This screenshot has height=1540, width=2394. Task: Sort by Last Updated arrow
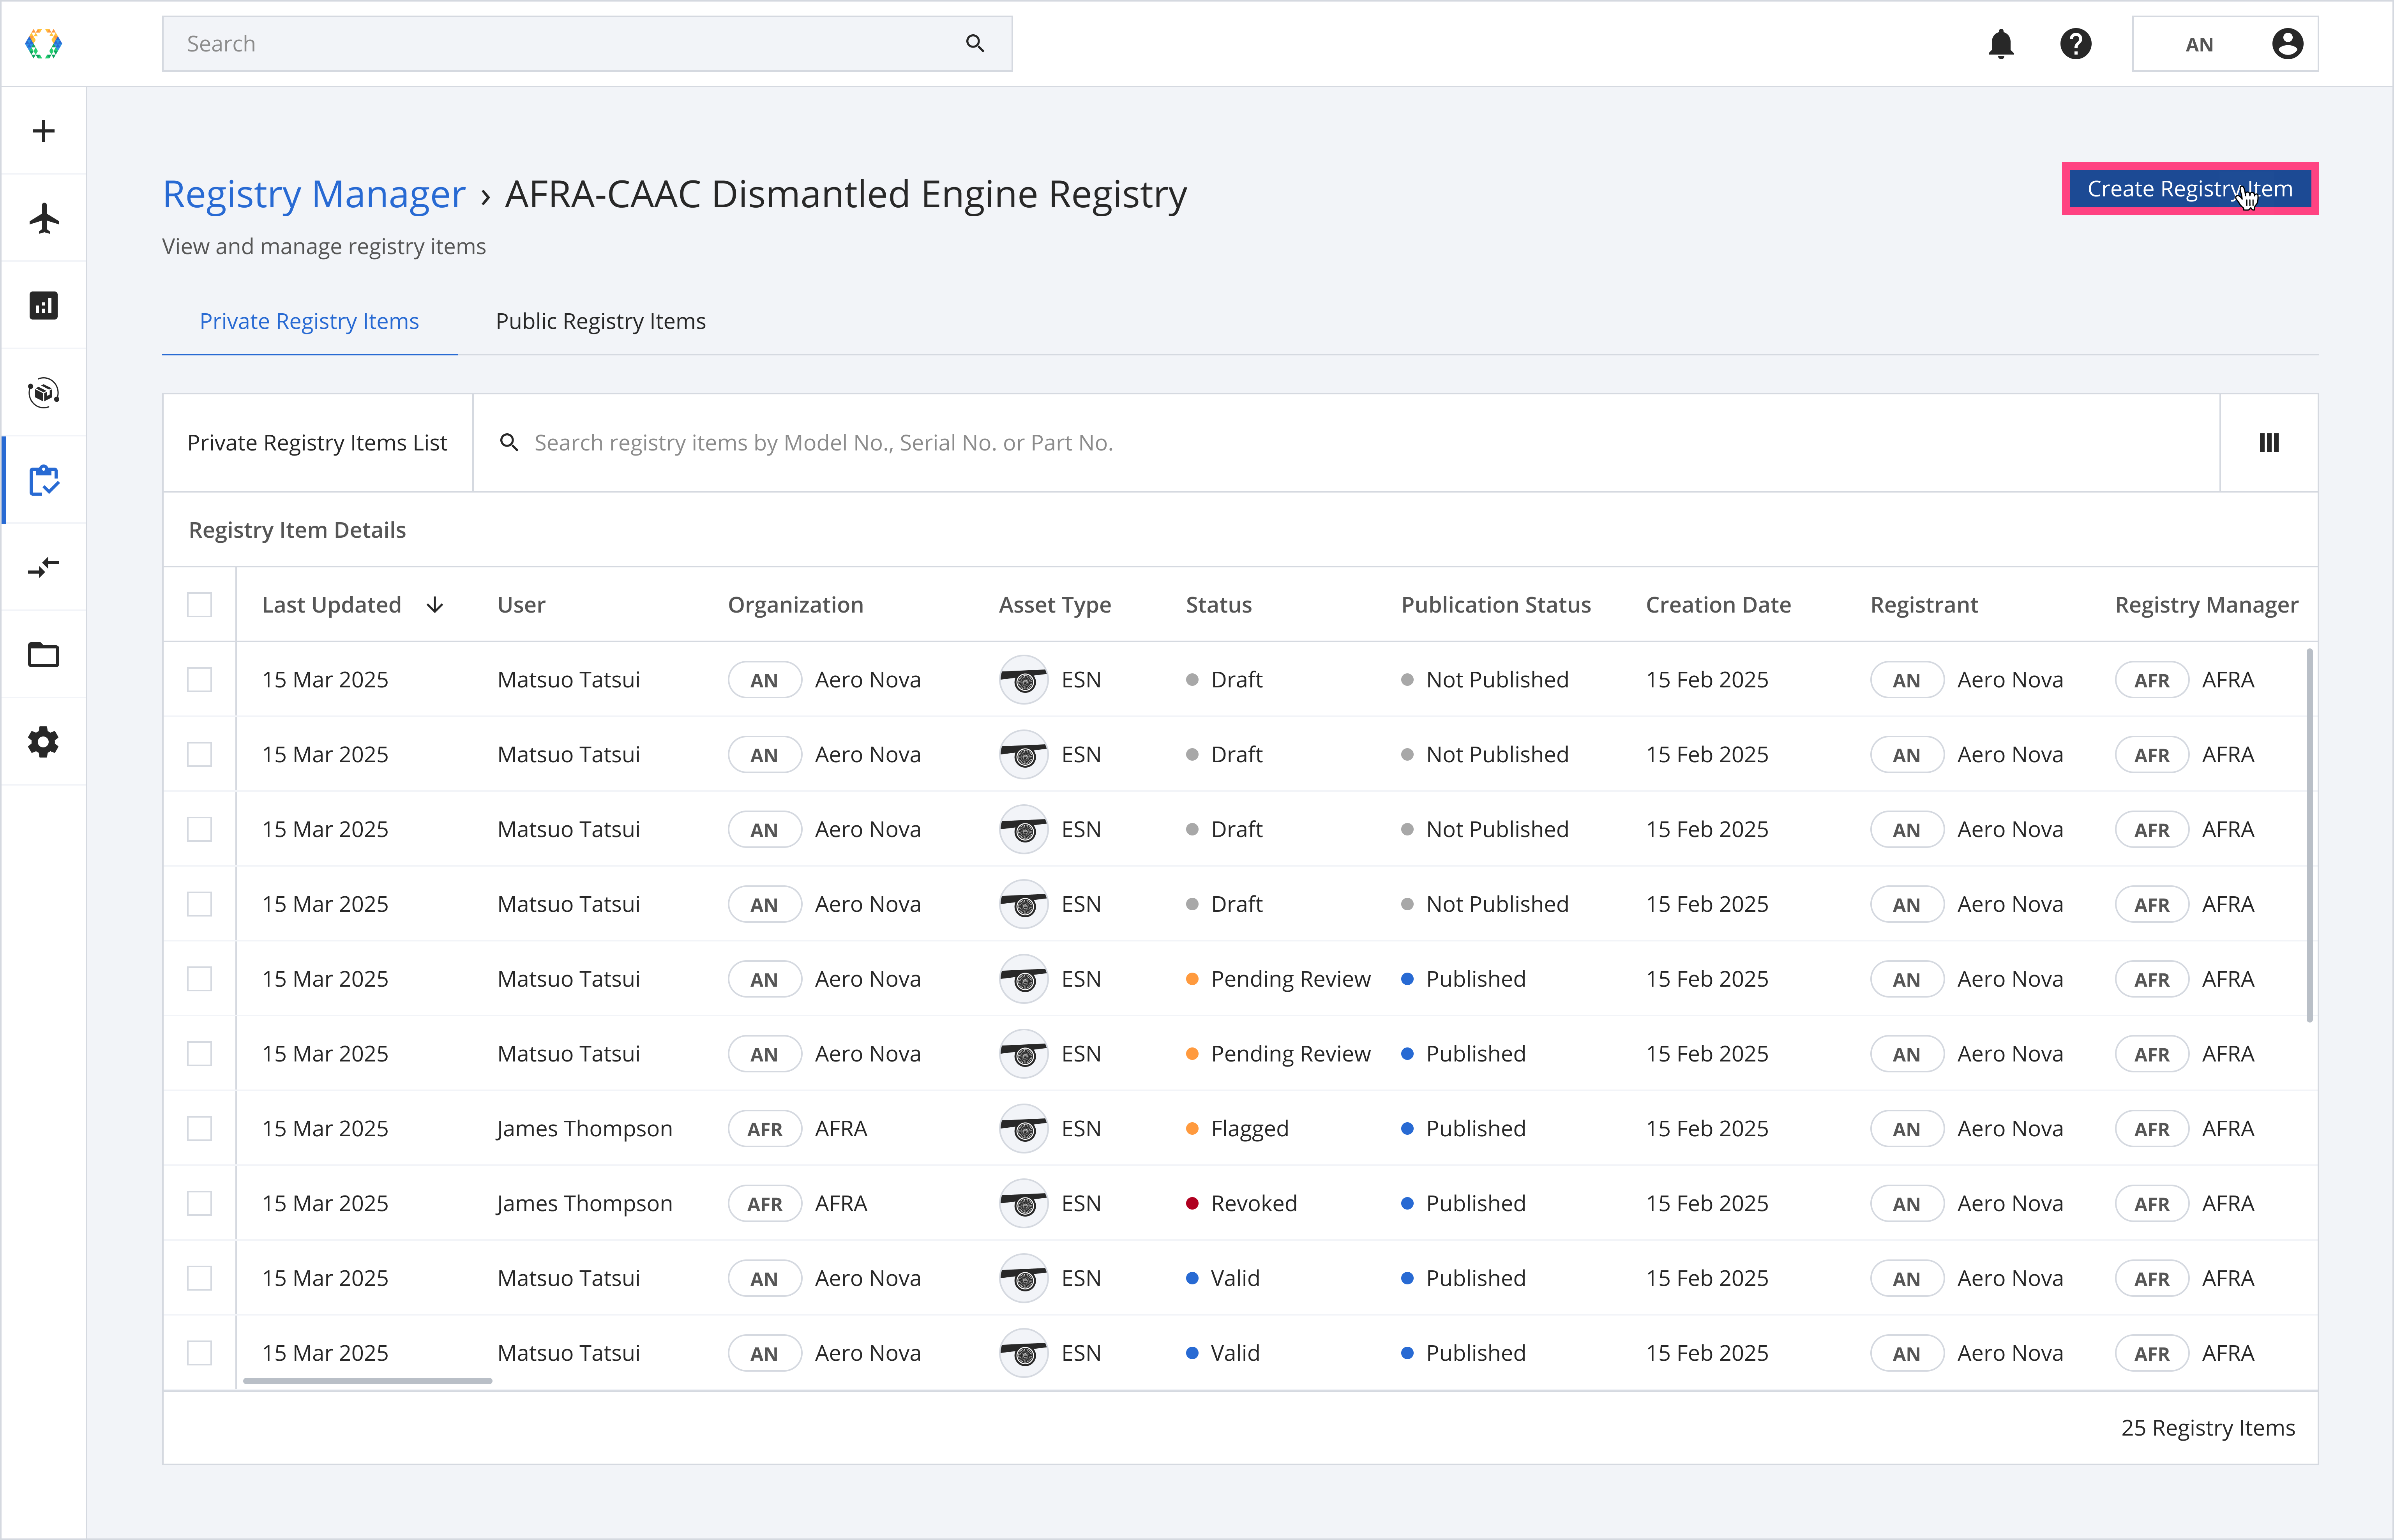pyautogui.click(x=435, y=605)
